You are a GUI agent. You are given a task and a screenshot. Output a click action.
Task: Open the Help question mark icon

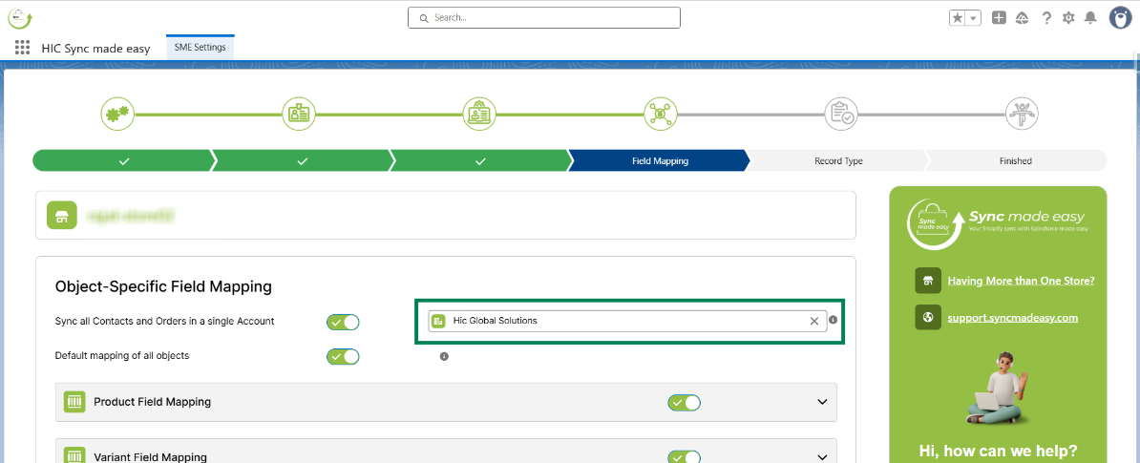tap(1046, 18)
